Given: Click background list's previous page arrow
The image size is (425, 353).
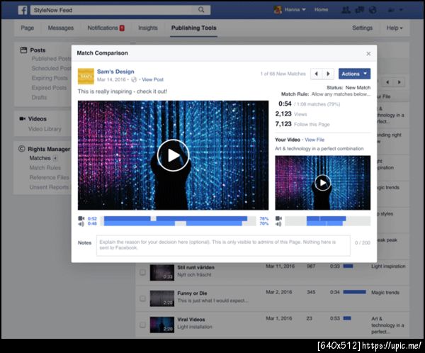Looking at the screenshot, I should pos(387,82).
